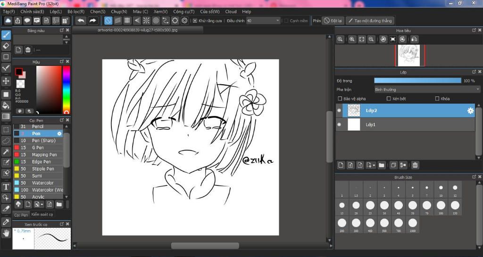The height and width of the screenshot is (257, 483).
Task: Open the Cloud menu
Action: (231, 11)
